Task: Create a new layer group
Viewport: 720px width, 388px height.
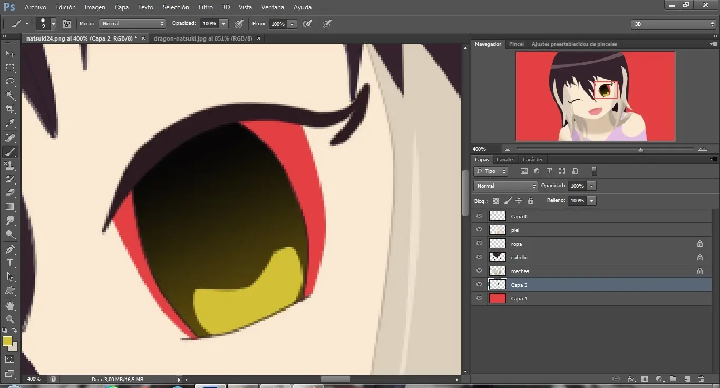Action: [673, 379]
